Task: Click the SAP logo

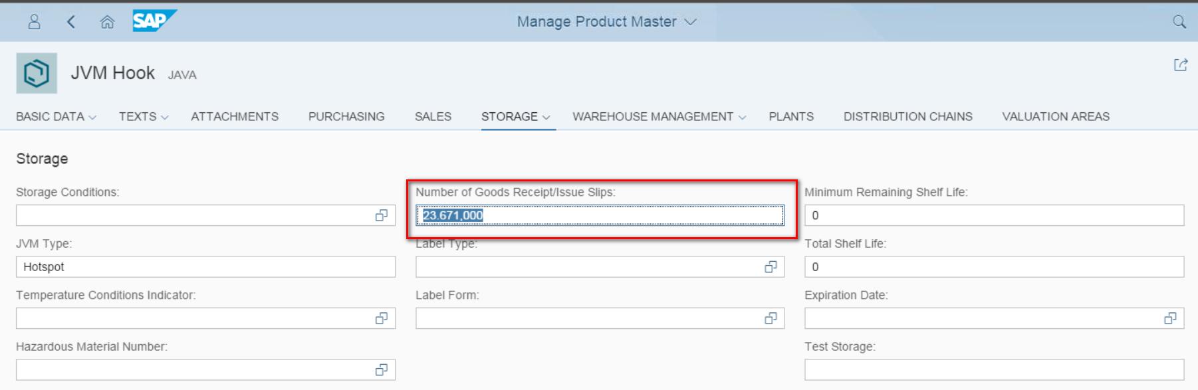Action: tap(154, 21)
